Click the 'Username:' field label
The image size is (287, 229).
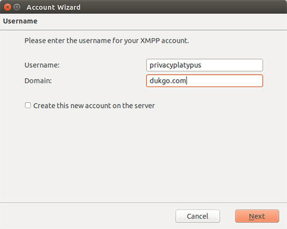click(x=42, y=65)
